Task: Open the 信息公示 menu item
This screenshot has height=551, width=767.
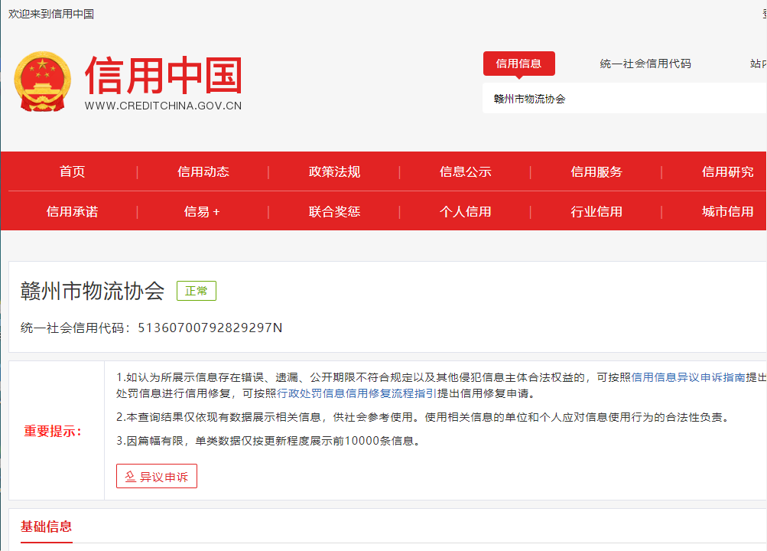Action: 465,171
